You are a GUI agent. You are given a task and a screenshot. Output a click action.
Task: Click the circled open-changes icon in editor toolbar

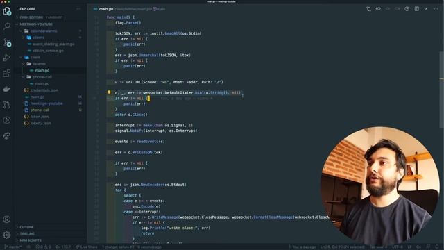pos(407,9)
